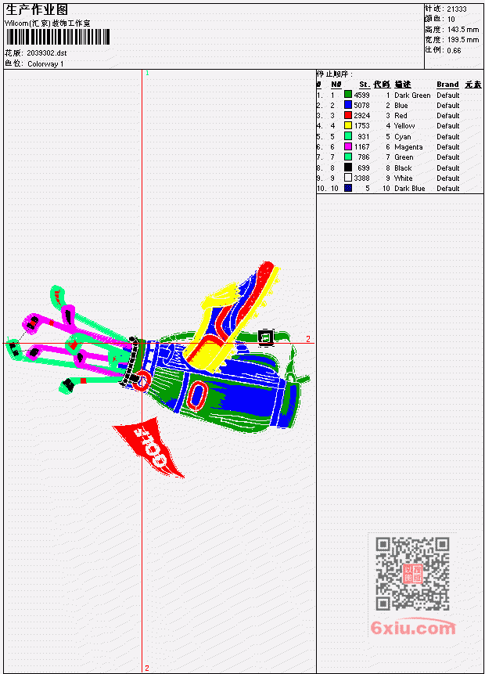
Task: Click the Red color swatch in row 3
Action: pyautogui.click(x=348, y=115)
